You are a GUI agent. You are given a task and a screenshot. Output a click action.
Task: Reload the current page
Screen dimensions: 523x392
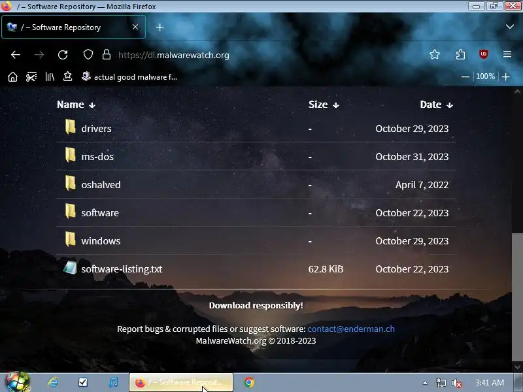[x=63, y=55]
